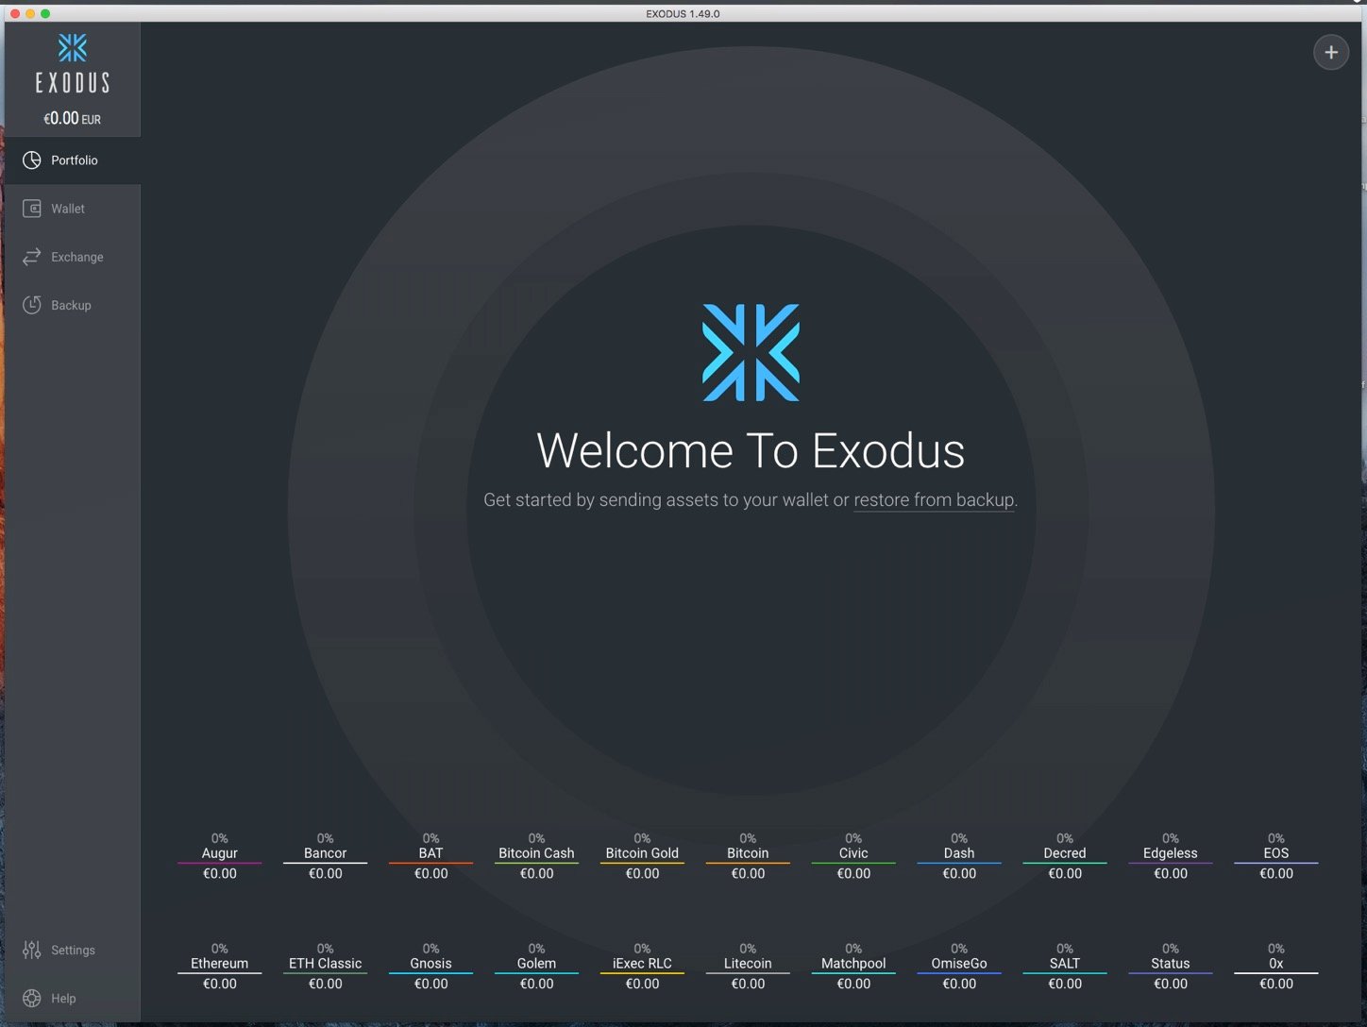
Task: Select the Ethereum asset entry
Action: coord(220,967)
